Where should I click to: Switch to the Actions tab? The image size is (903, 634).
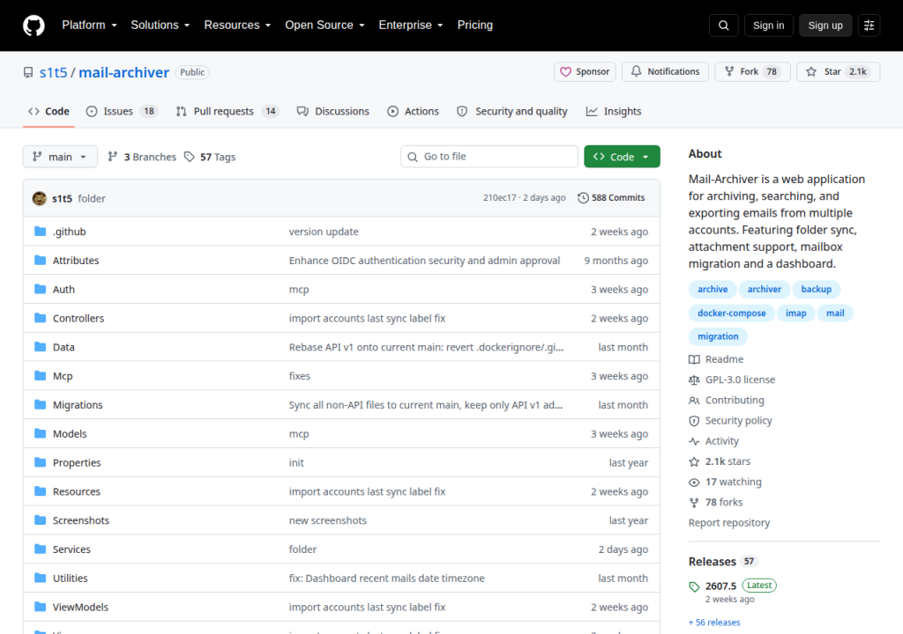point(413,112)
